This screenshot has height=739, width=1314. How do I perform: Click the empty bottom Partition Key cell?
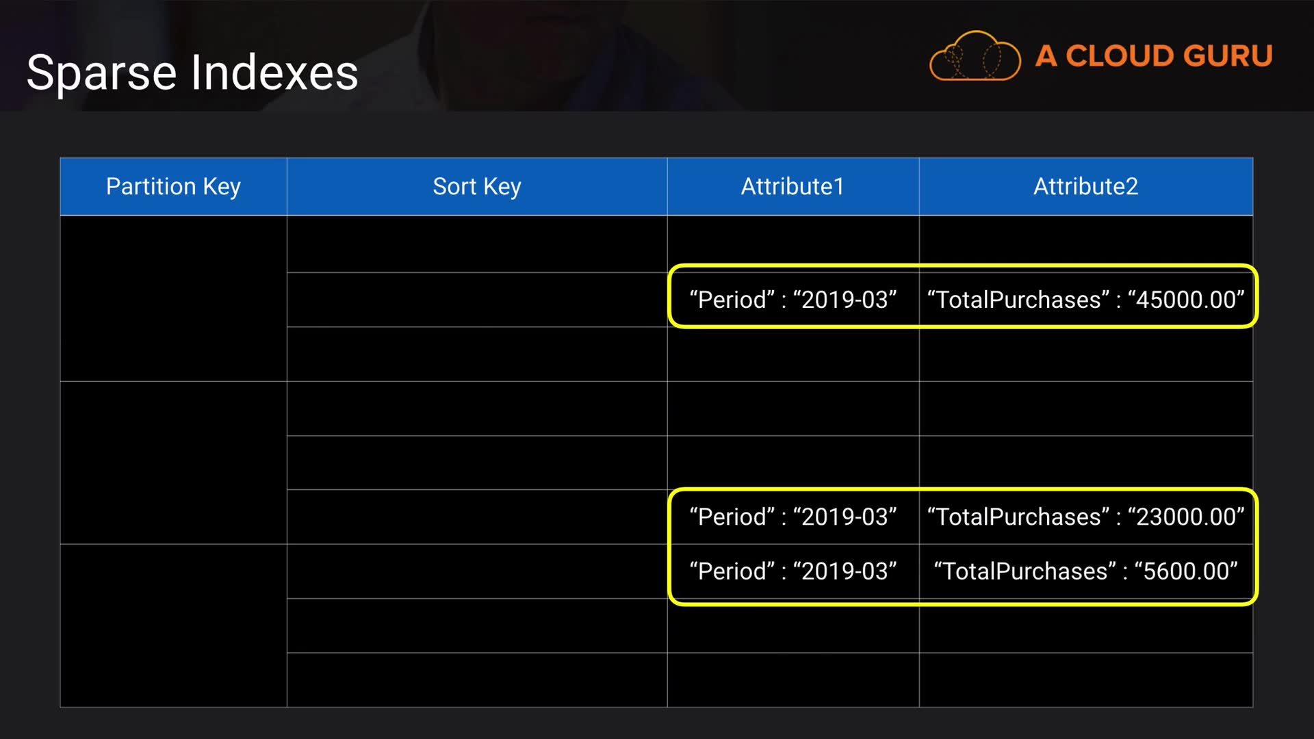click(173, 625)
